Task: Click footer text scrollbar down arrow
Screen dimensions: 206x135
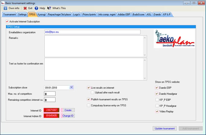Action: pos(145,78)
